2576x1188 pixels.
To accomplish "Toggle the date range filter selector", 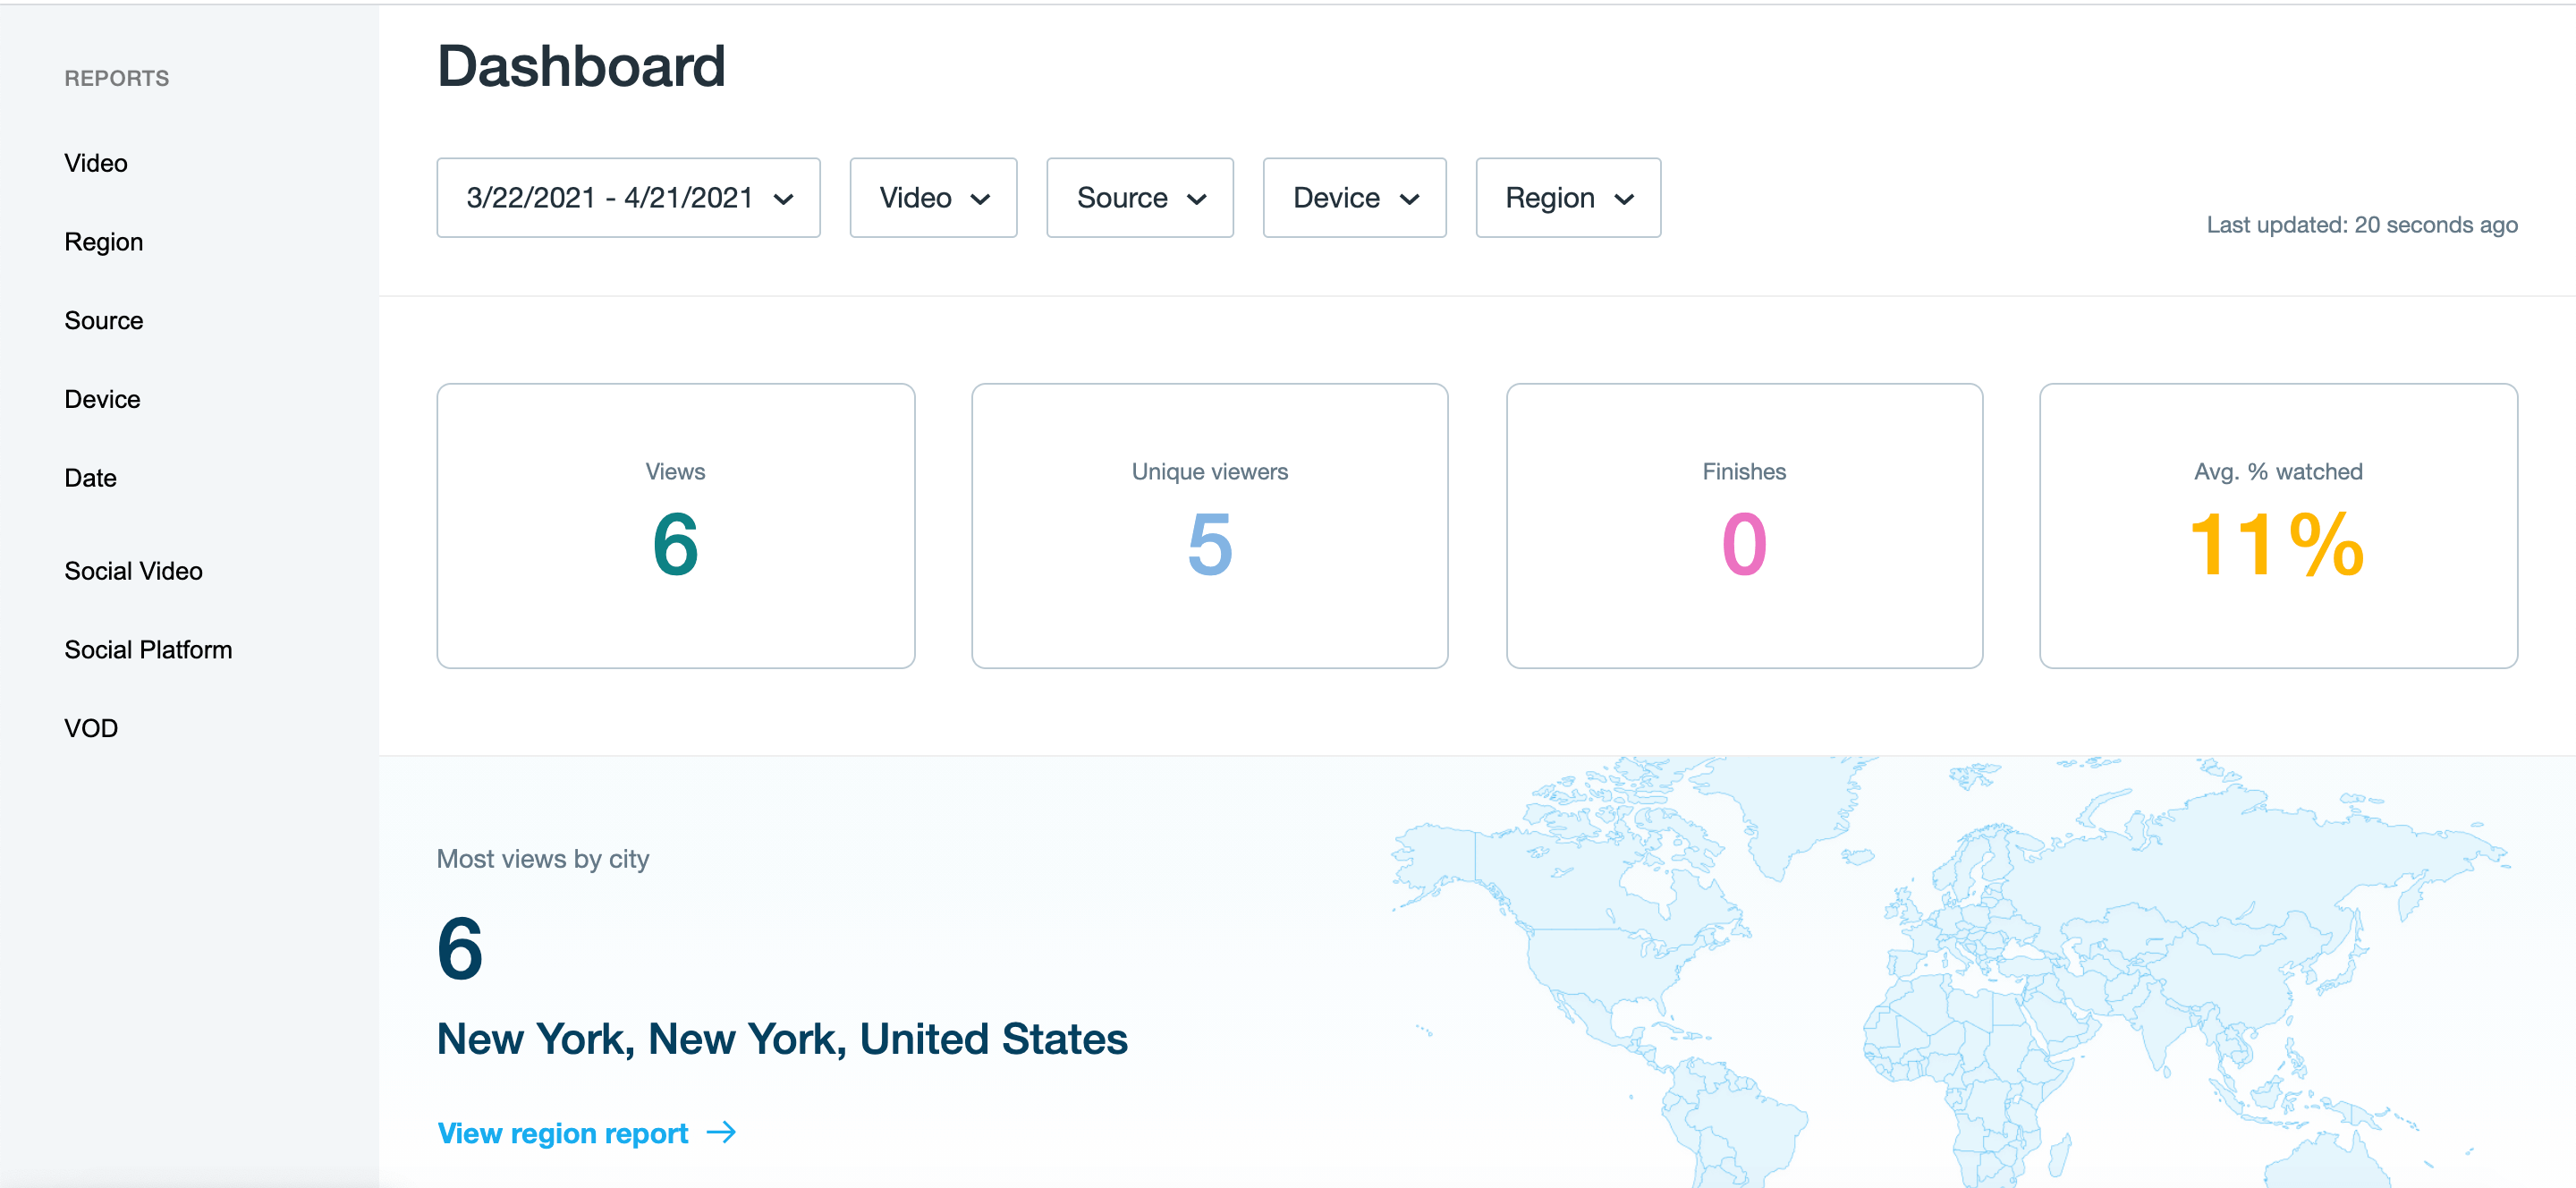I will click(x=628, y=197).
